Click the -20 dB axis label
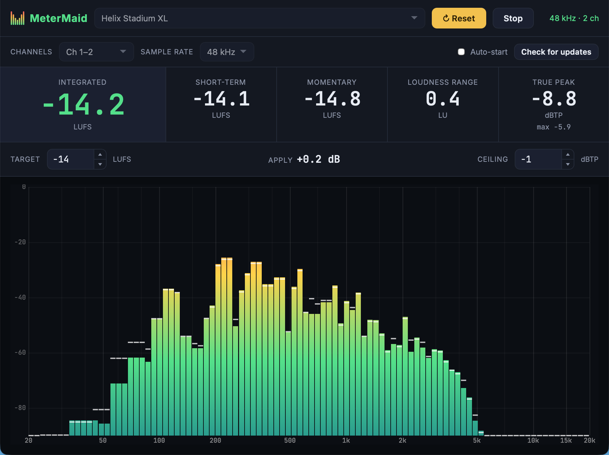The image size is (609, 455). (20, 242)
